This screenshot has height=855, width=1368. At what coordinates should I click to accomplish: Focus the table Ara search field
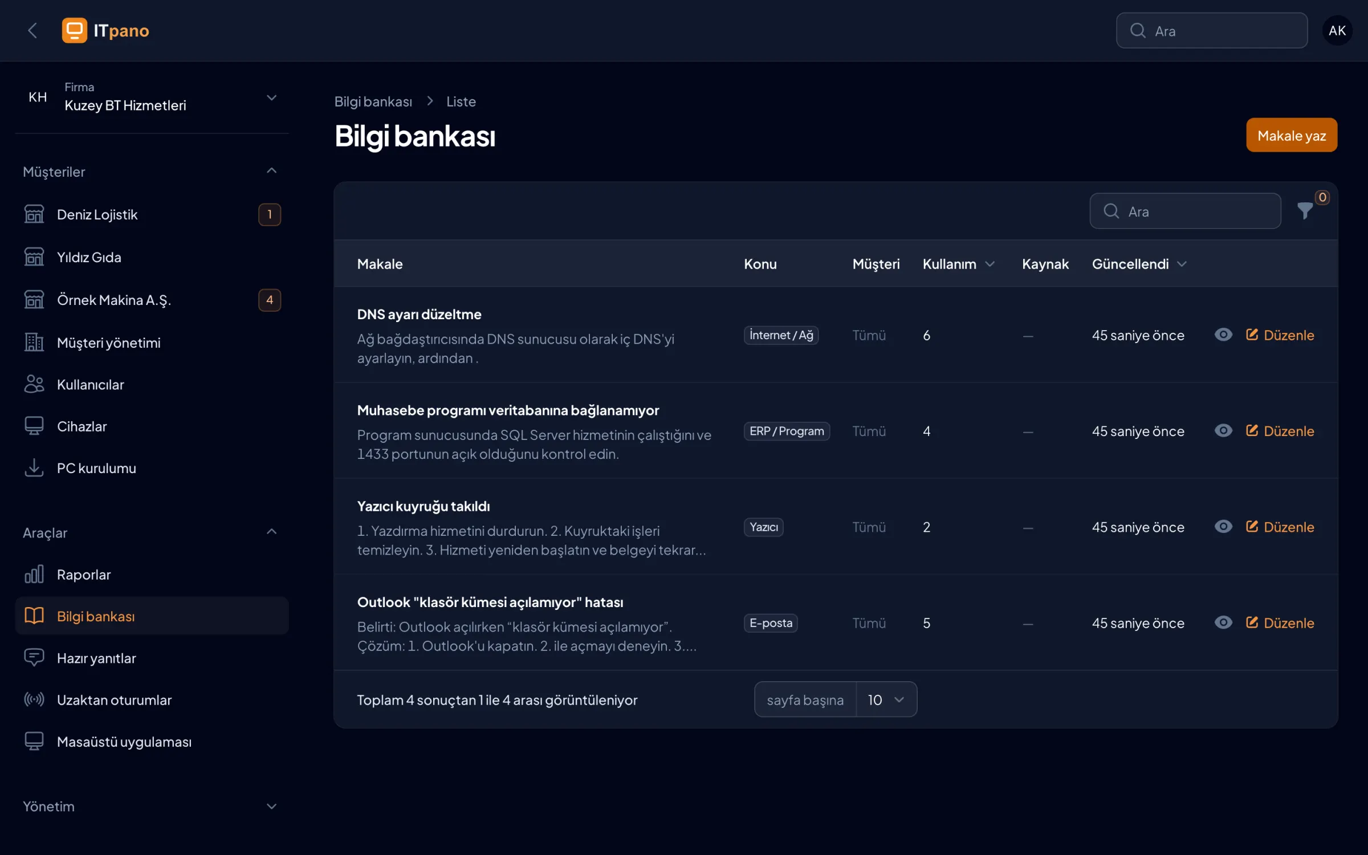click(x=1185, y=211)
